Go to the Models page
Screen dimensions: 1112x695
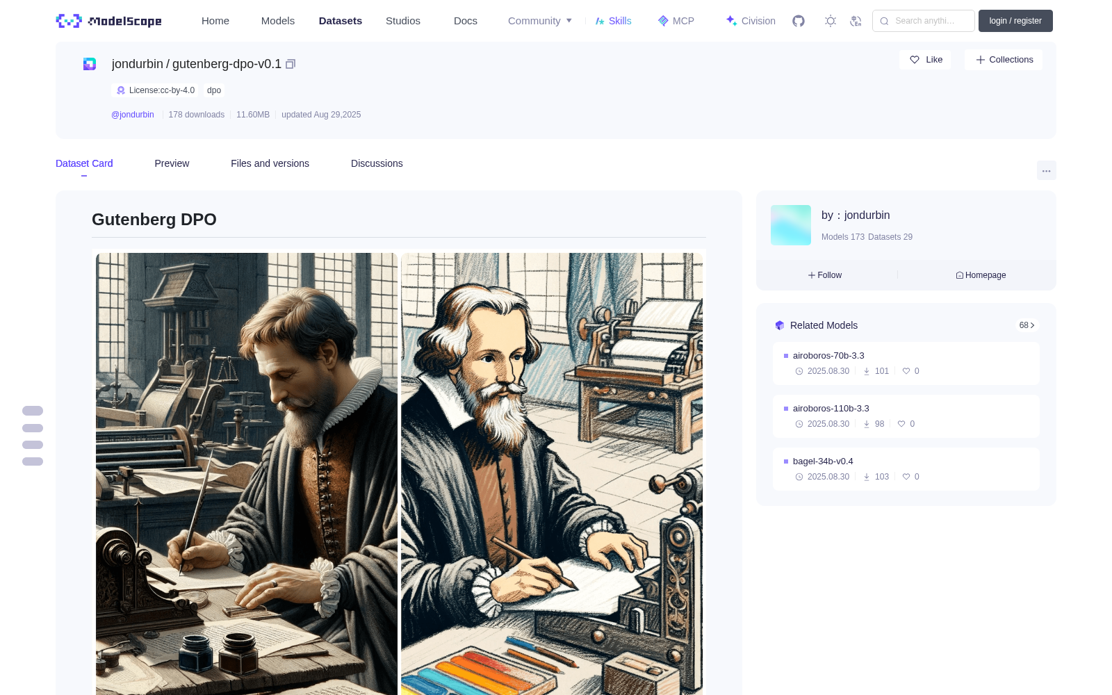click(278, 21)
